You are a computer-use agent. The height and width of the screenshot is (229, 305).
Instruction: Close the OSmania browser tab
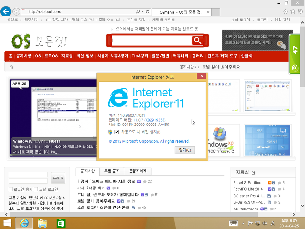pos(208,12)
